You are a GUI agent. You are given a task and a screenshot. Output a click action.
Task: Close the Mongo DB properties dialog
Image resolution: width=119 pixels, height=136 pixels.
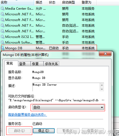[105, 54]
